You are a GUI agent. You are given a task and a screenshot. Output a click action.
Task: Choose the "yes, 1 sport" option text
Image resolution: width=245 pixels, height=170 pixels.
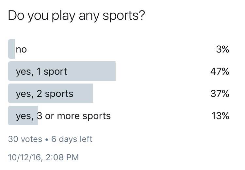pyautogui.click(x=41, y=71)
